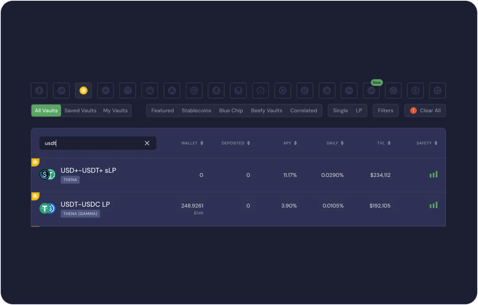This screenshot has width=478, height=305.
Task: Click Clear All filters button
Action: [x=425, y=111]
